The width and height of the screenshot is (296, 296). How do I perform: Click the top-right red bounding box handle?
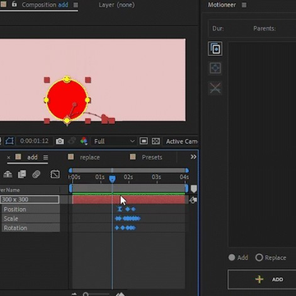[x=88, y=80]
